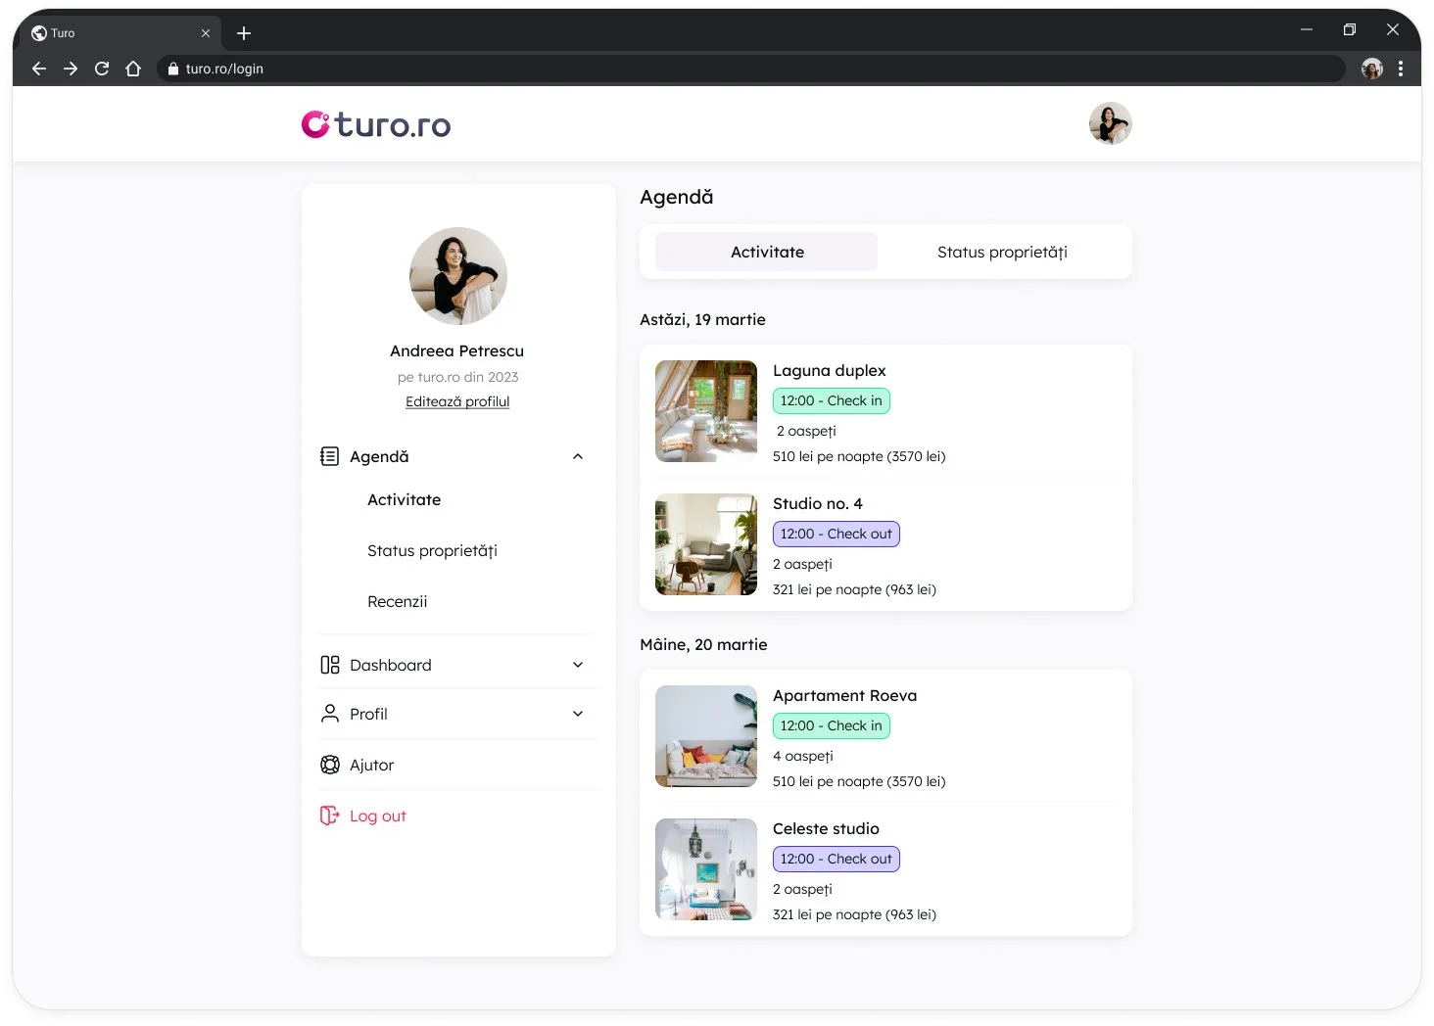Open the user avatar in page header
The height and width of the screenshot is (1026, 1434).
tap(1110, 123)
